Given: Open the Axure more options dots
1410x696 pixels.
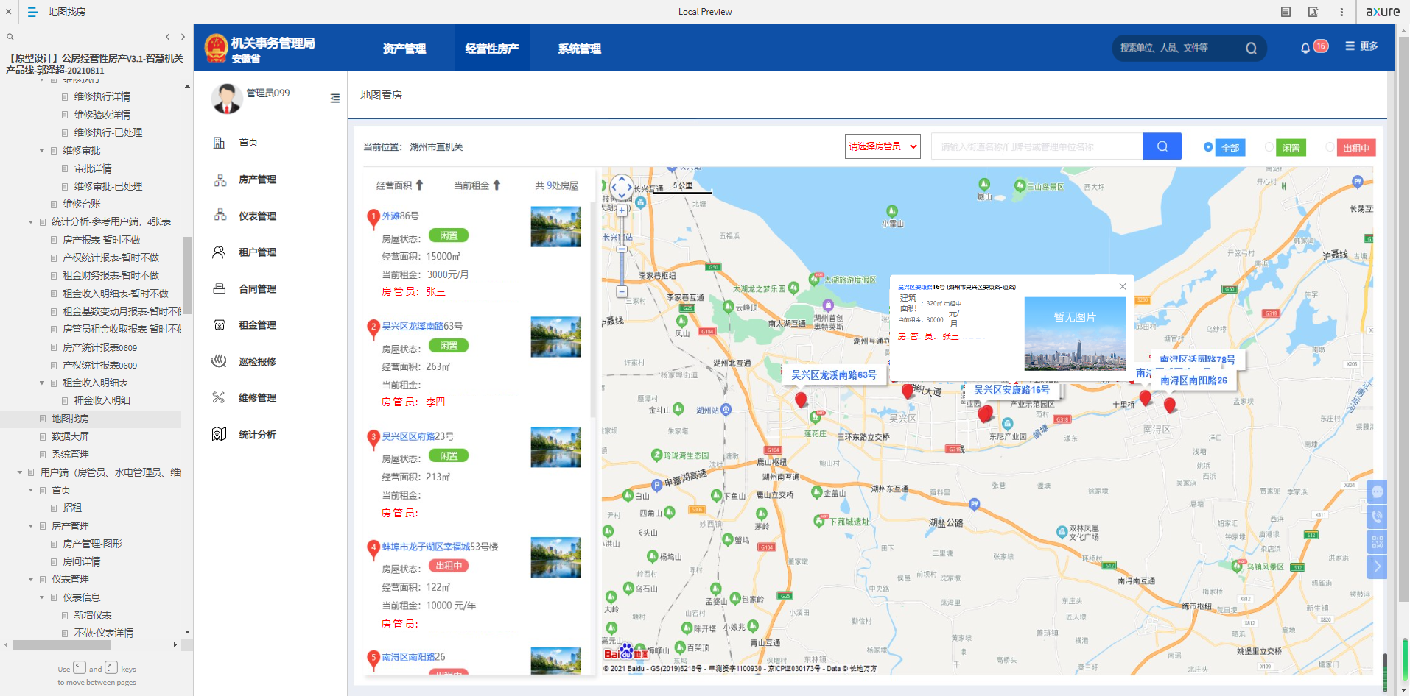Looking at the screenshot, I should pos(1341,12).
